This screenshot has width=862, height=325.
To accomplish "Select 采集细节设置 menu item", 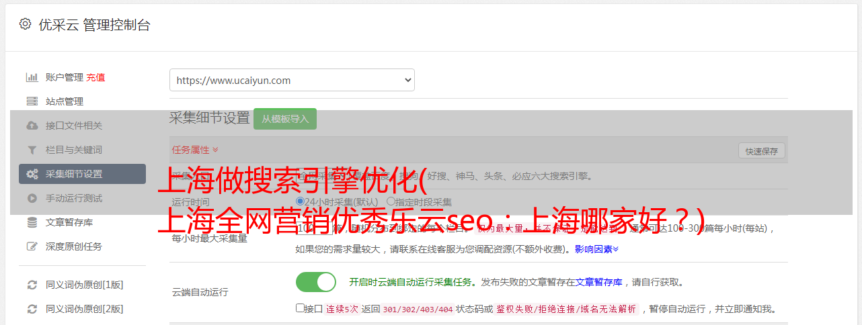I will coord(82,174).
